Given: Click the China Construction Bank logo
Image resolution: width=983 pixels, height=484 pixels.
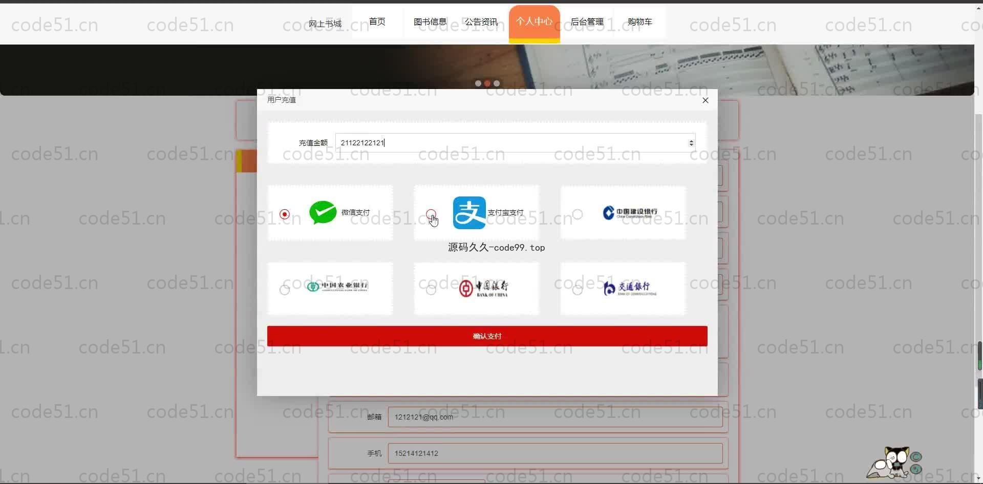Looking at the screenshot, I should pos(630,213).
